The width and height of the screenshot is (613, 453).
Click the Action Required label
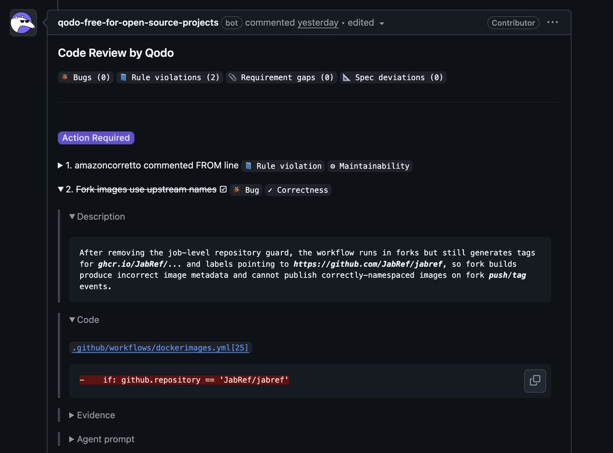pyautogui.click(x=96, y=138)
